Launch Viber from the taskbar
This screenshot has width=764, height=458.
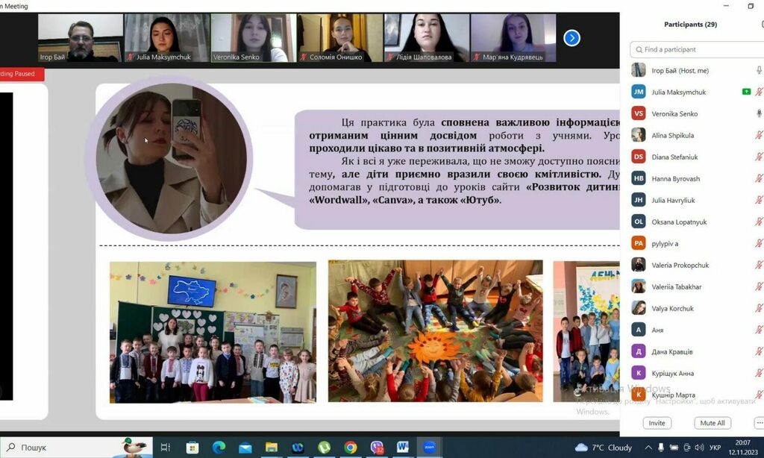click(377, 448)
